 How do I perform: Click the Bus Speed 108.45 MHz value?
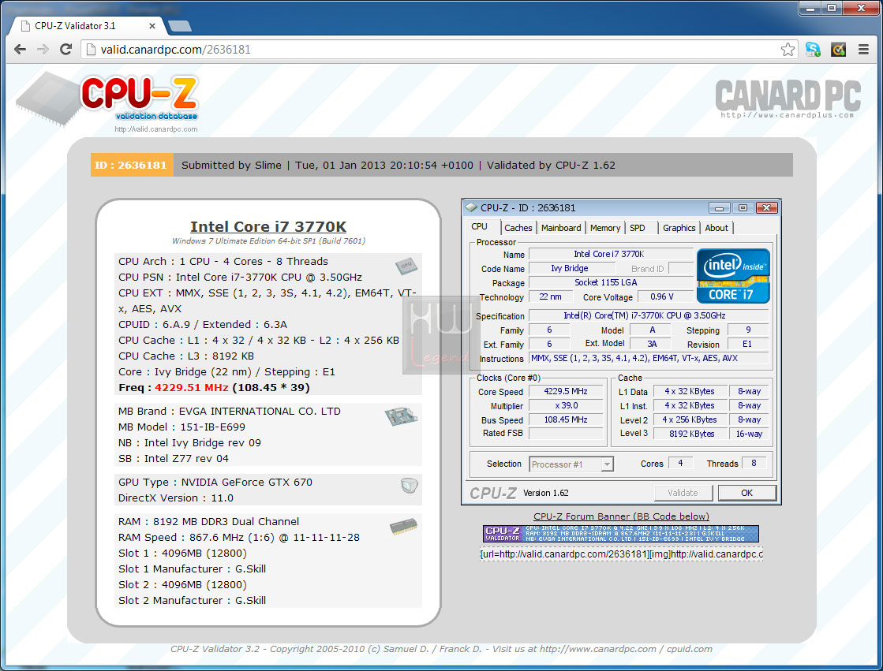[566, 419]
